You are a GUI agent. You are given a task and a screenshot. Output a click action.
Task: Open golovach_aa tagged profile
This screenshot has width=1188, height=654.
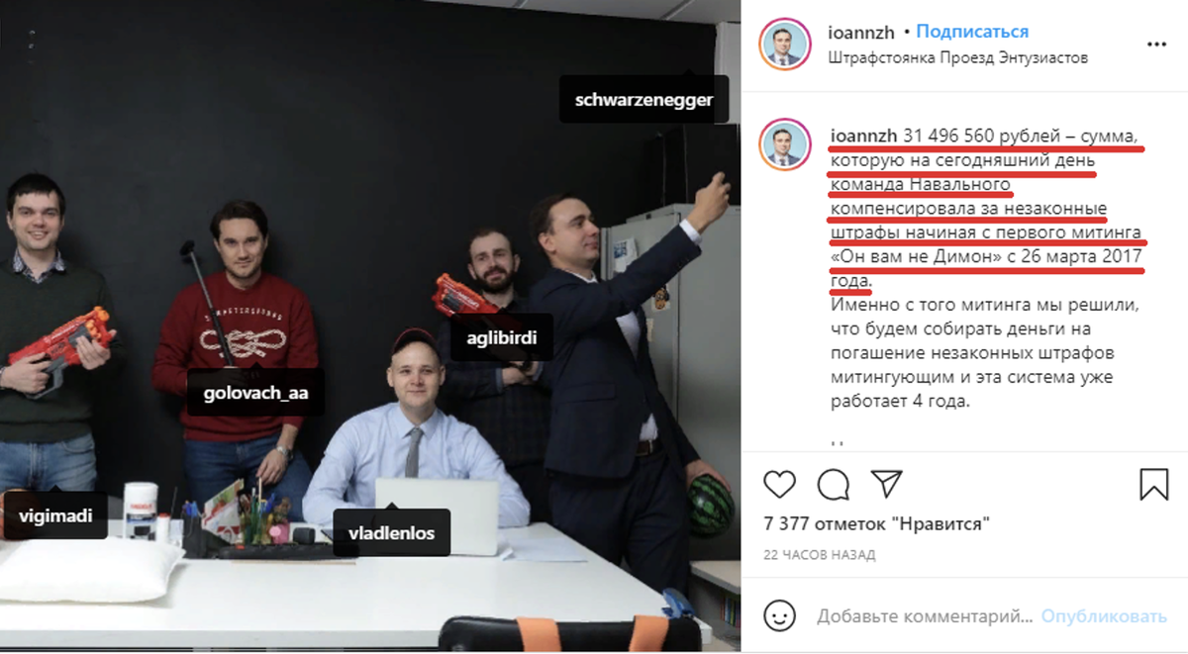coord(255,393)
